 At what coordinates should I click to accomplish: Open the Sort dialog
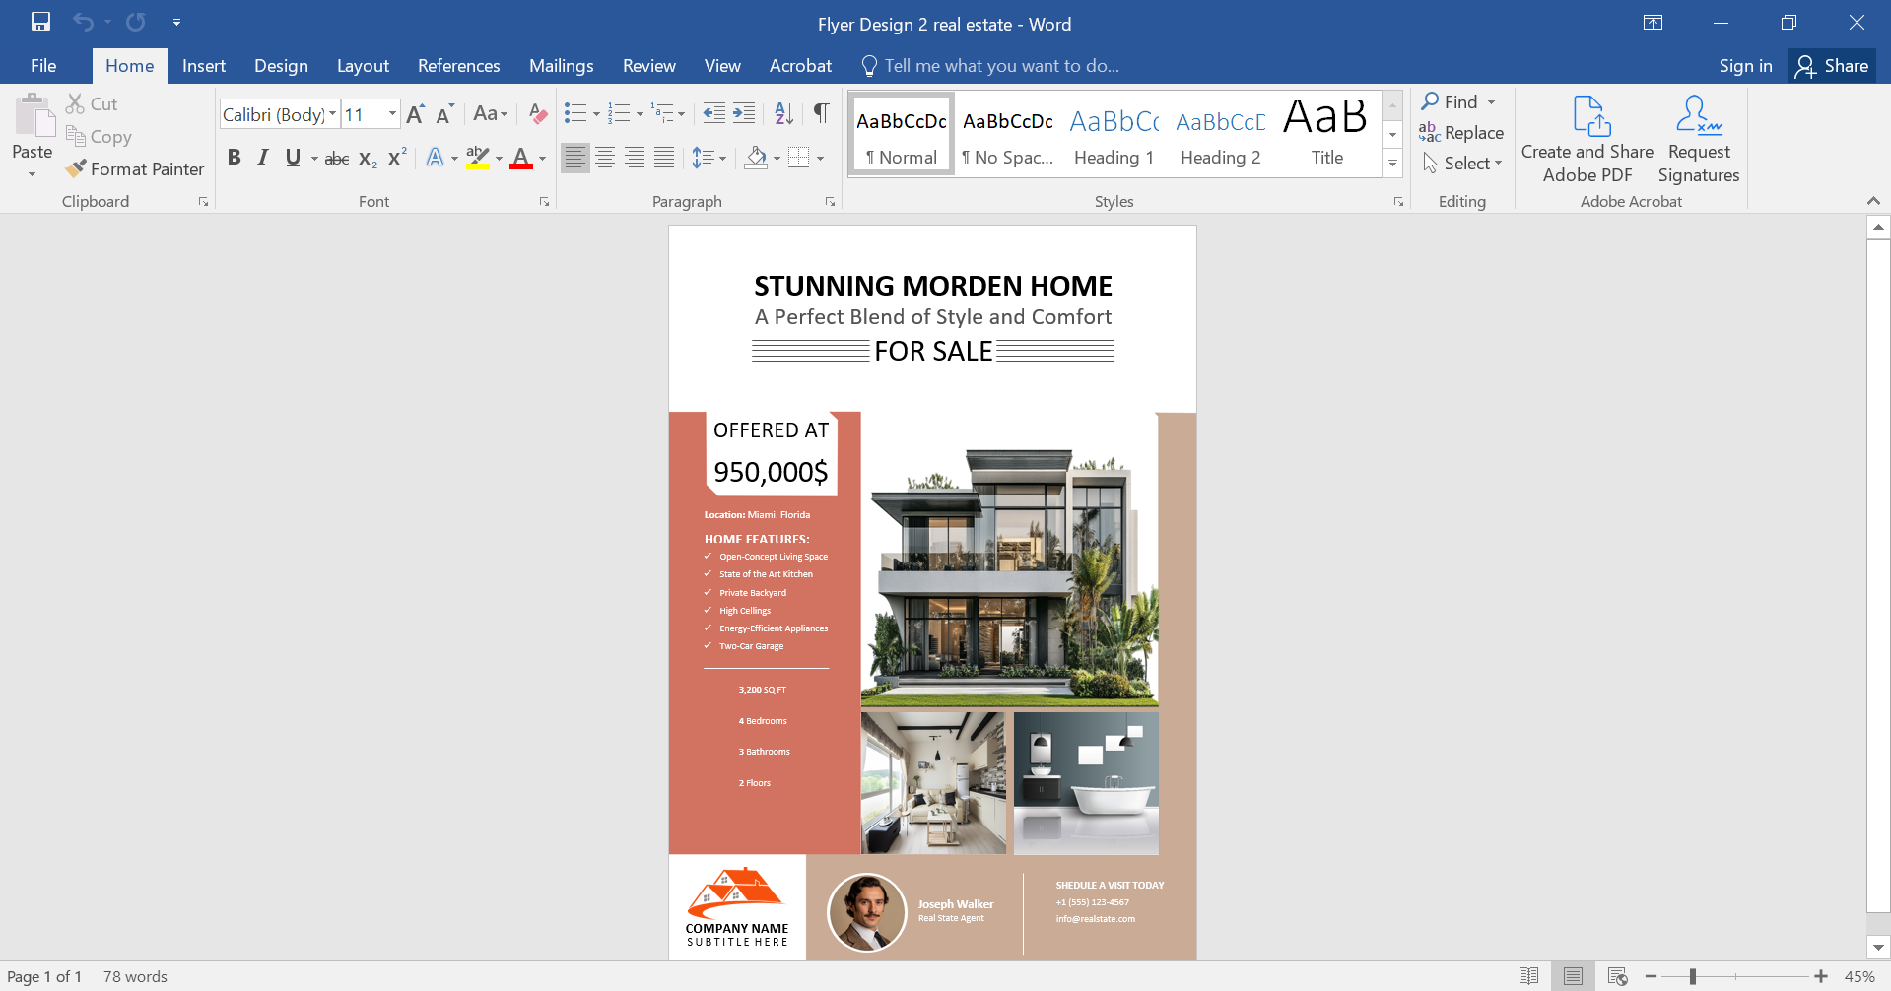point(783,113)
